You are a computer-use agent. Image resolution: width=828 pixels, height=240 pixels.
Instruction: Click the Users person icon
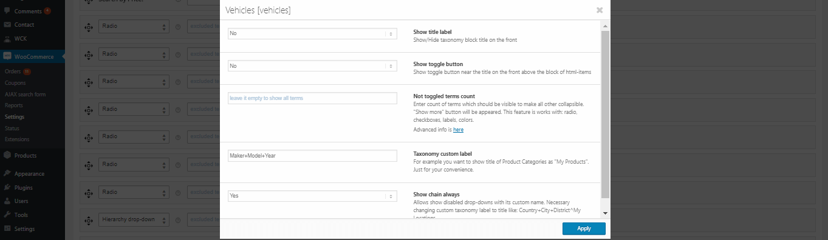click(x=7, y=201)
